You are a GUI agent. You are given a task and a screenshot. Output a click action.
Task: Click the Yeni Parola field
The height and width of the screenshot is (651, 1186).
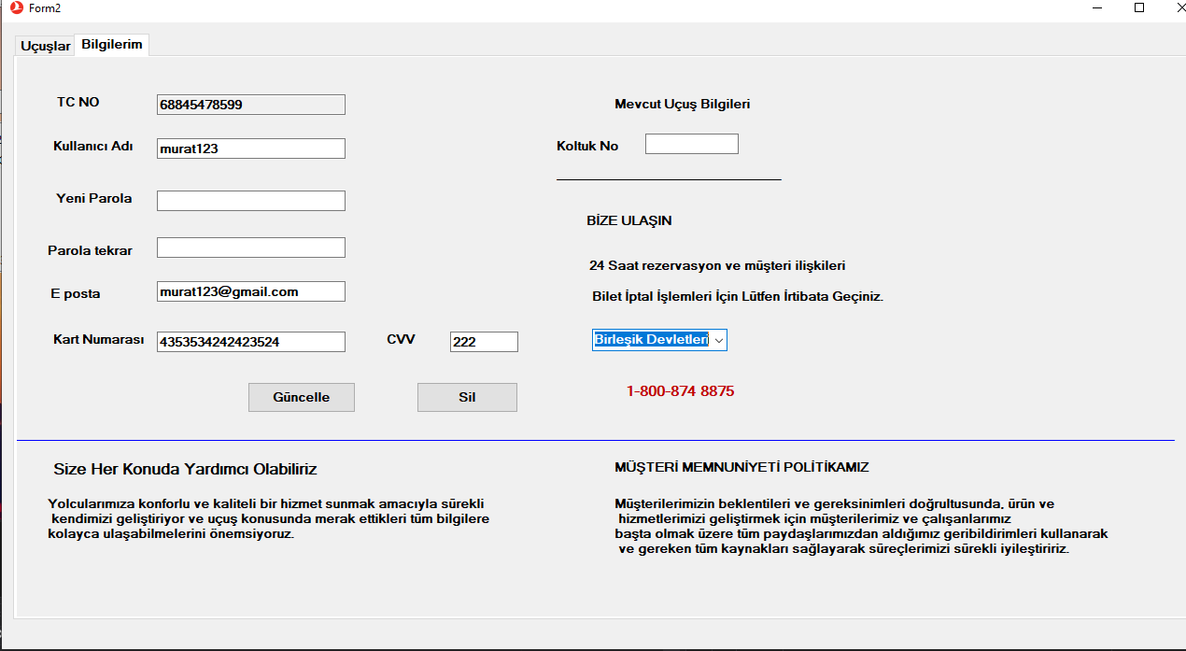tap(250, 200)
